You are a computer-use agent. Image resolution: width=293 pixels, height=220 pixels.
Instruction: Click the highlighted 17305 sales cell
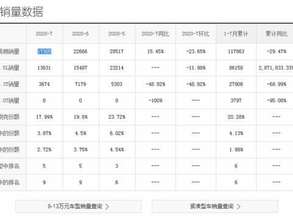[x=44, y=51]
